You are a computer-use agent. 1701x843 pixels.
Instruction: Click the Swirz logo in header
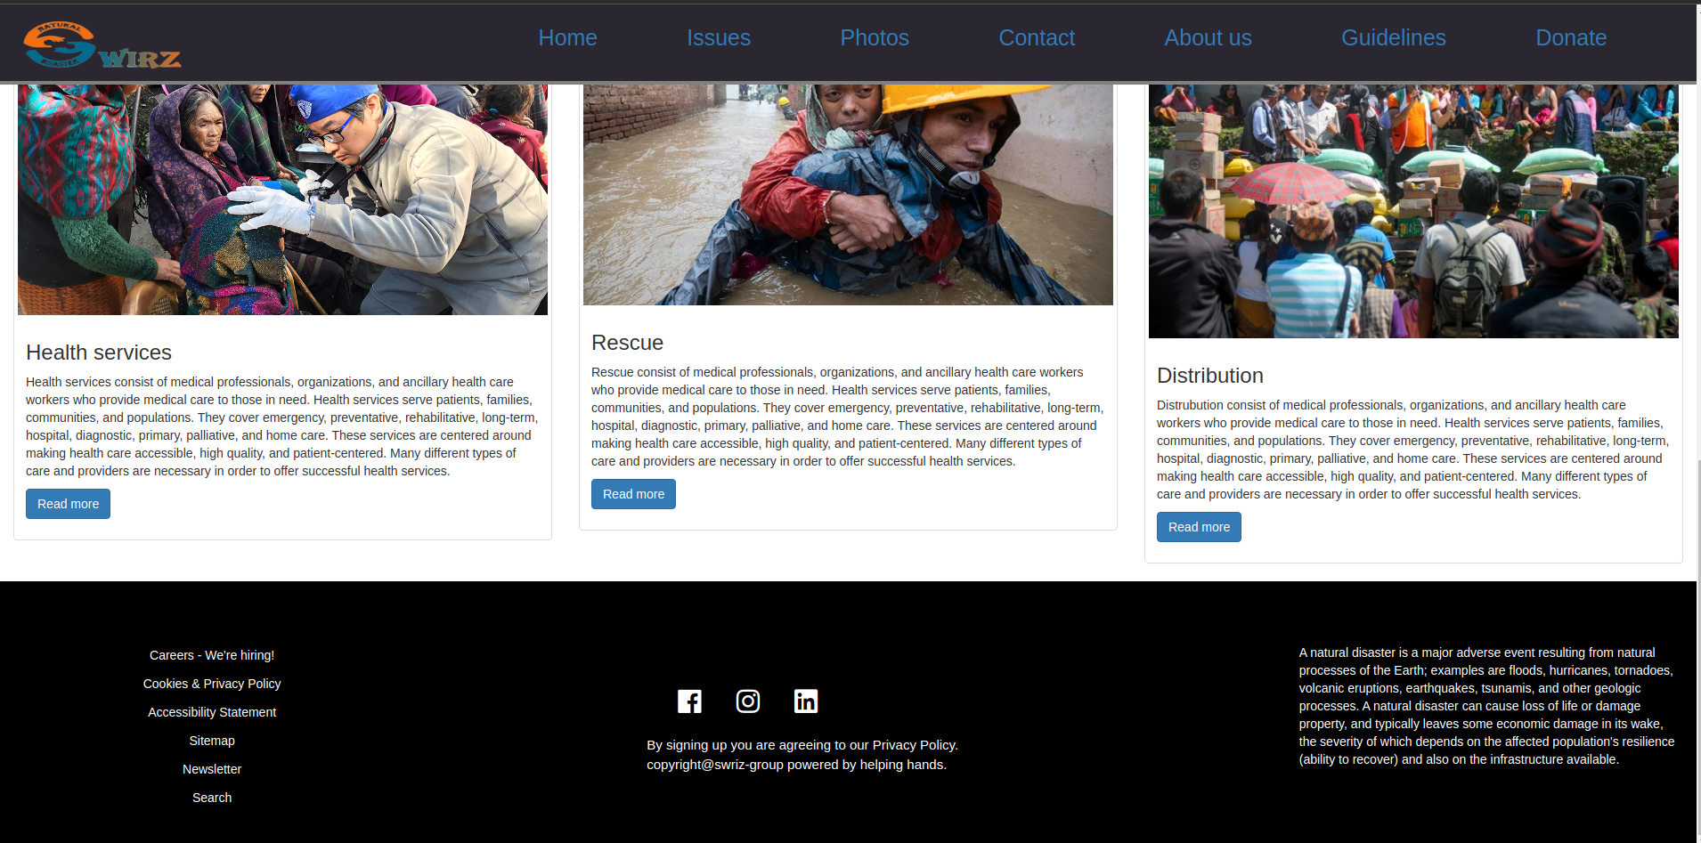[102, 45]
